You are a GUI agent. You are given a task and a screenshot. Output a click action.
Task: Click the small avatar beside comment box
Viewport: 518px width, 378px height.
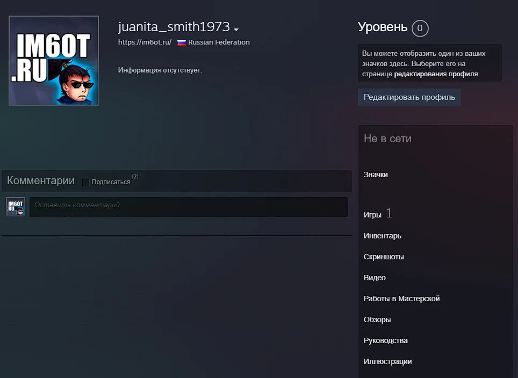click(16, 207)
